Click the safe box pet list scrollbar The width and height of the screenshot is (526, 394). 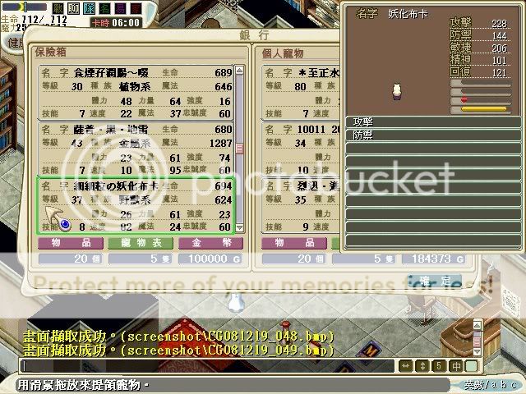(240, 148)
